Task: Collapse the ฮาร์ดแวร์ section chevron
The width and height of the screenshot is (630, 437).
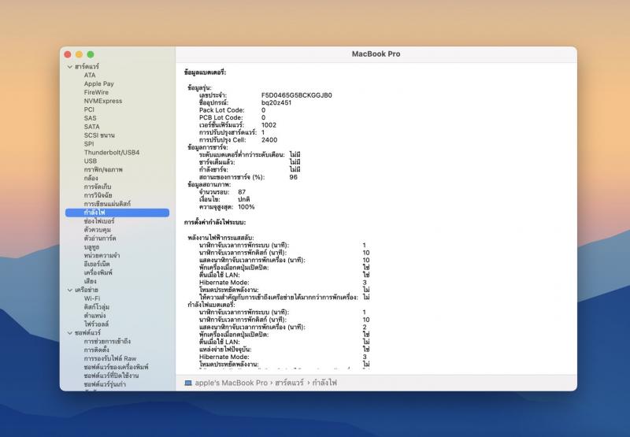Action: pos(70,67)
